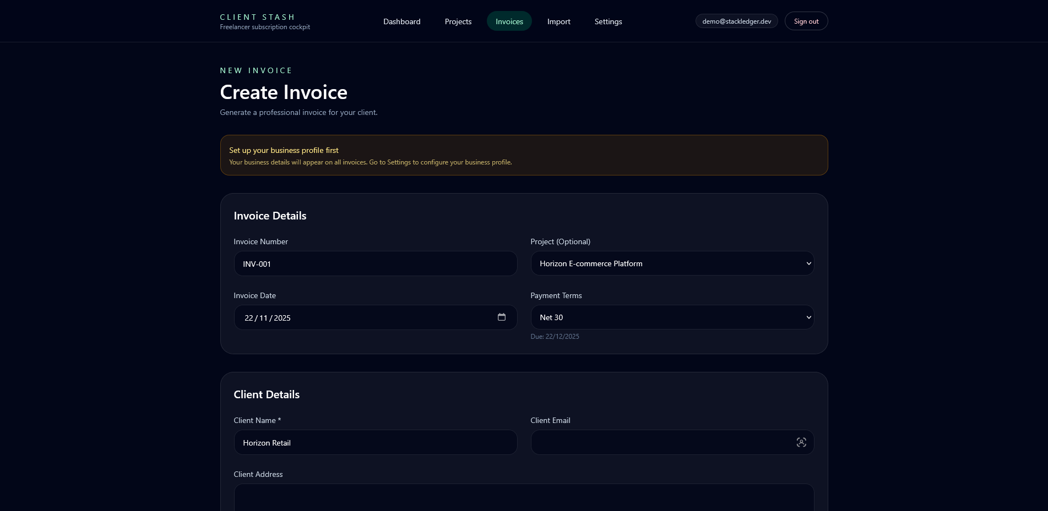
Task: Open the Project dropdown
Action: (671, 263)
